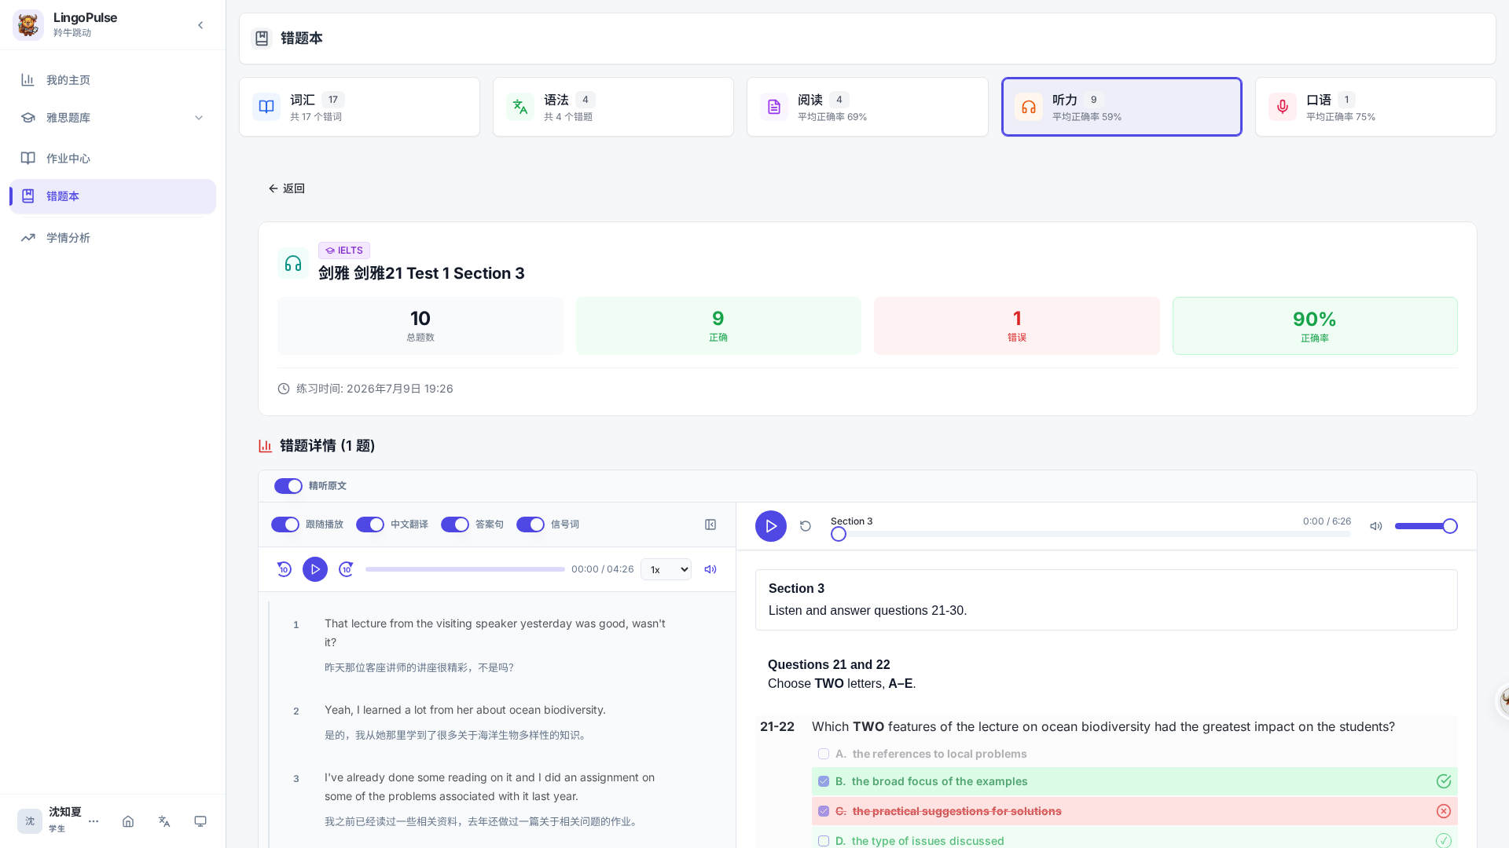Restart the Section 3 audio with reset icon
The height and width of the screenshot is (848, 1509).
[805, 526]
